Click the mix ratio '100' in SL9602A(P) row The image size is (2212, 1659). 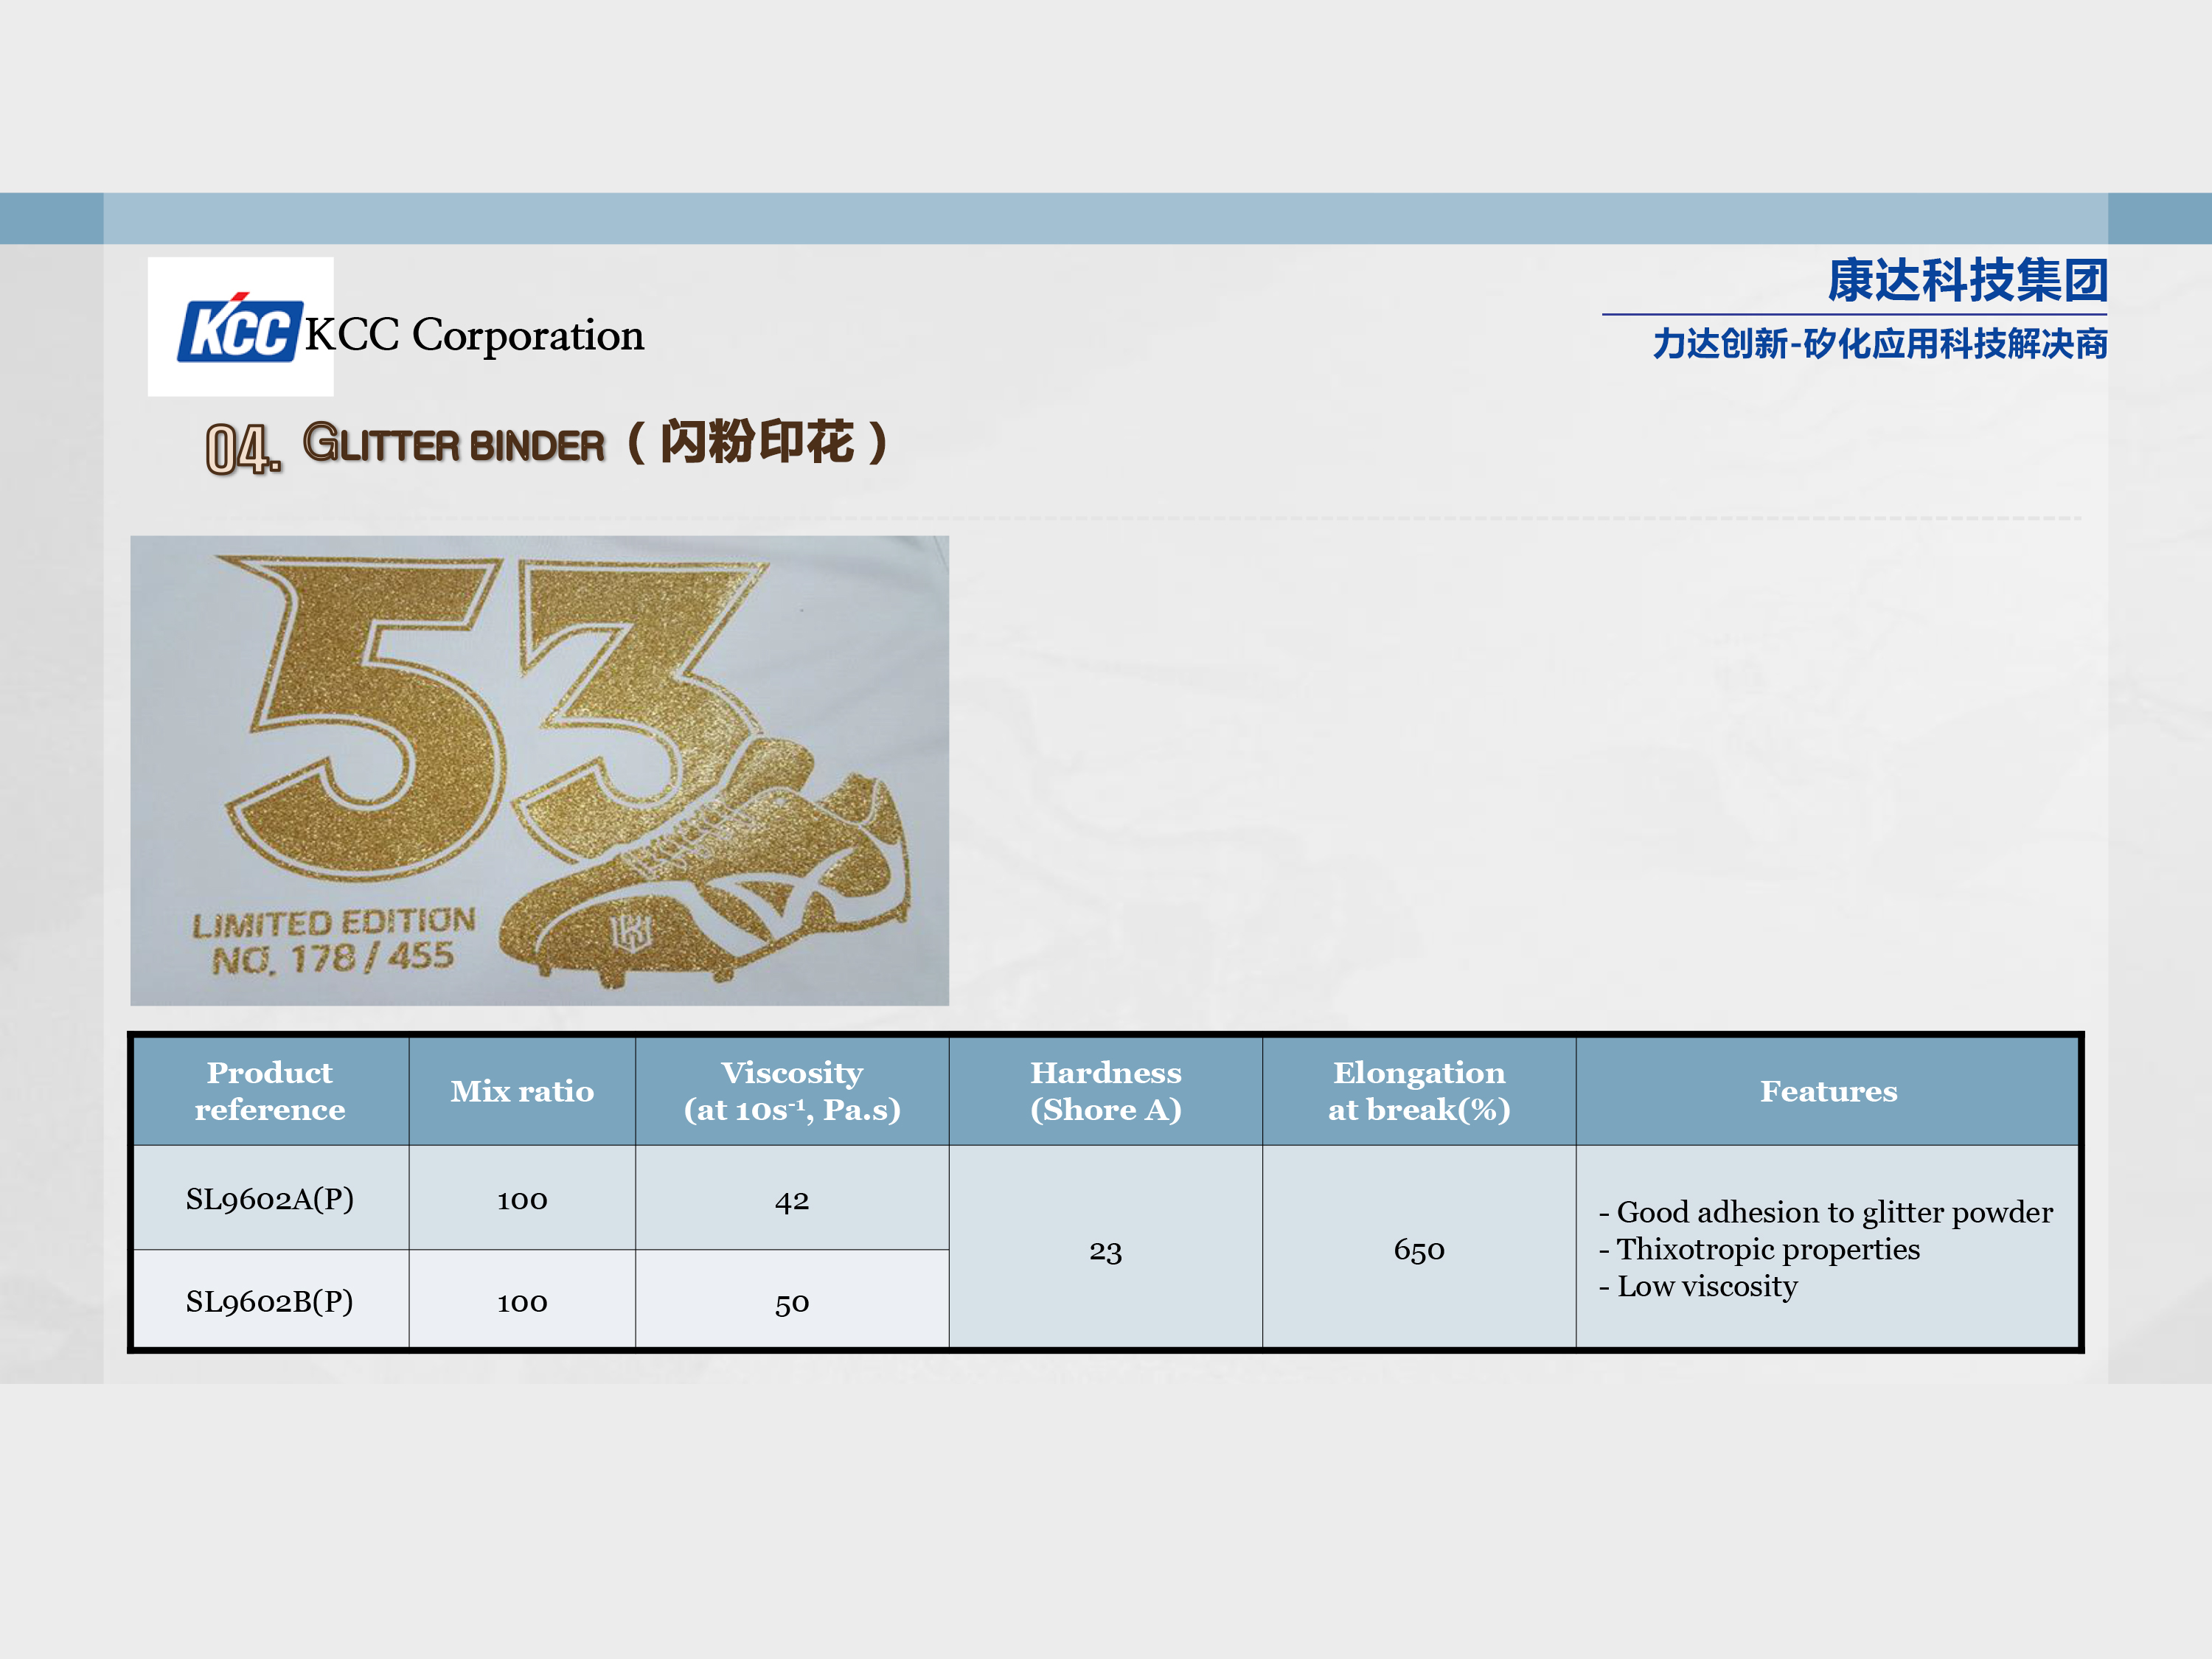522,1199
